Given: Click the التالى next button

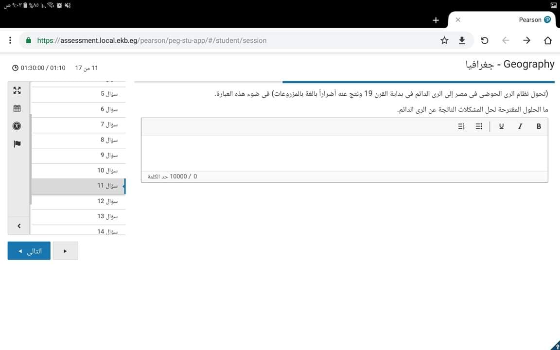Looking at the screenshot, I should click(29, 251).
